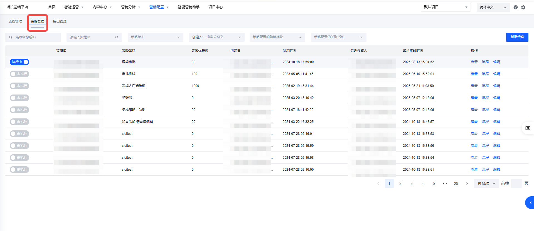The image size is (534, 231).
Task: Jump to page 29 in pagination
Action: [x=456, y=183]
